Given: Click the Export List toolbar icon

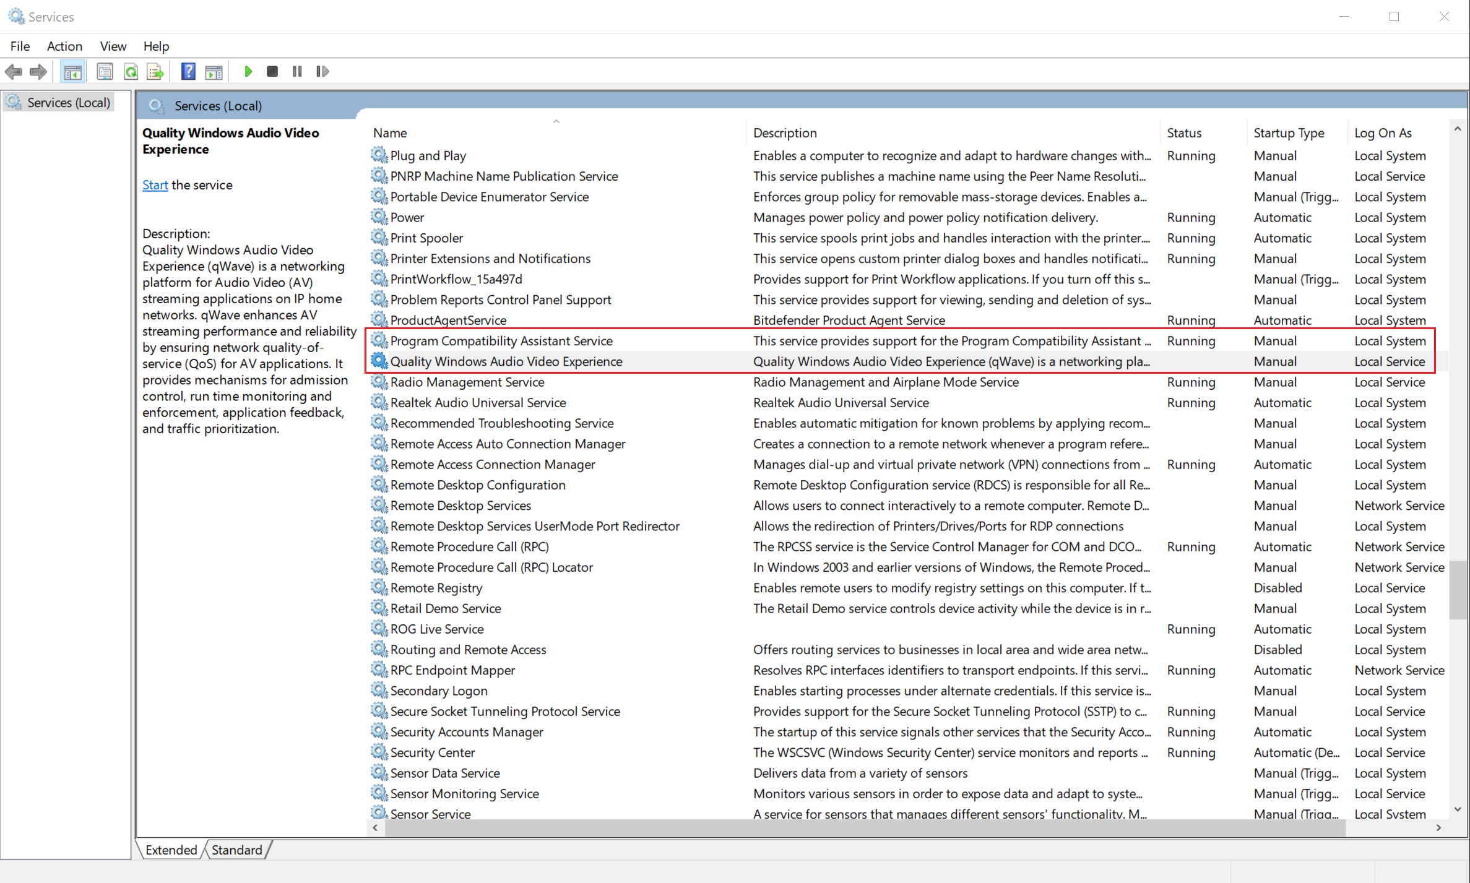Looking at the screenshot, I should (155, 72).
